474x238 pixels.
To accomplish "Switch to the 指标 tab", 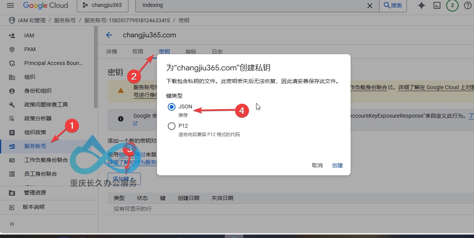I will pyautogui.click(x=191, y=52).
